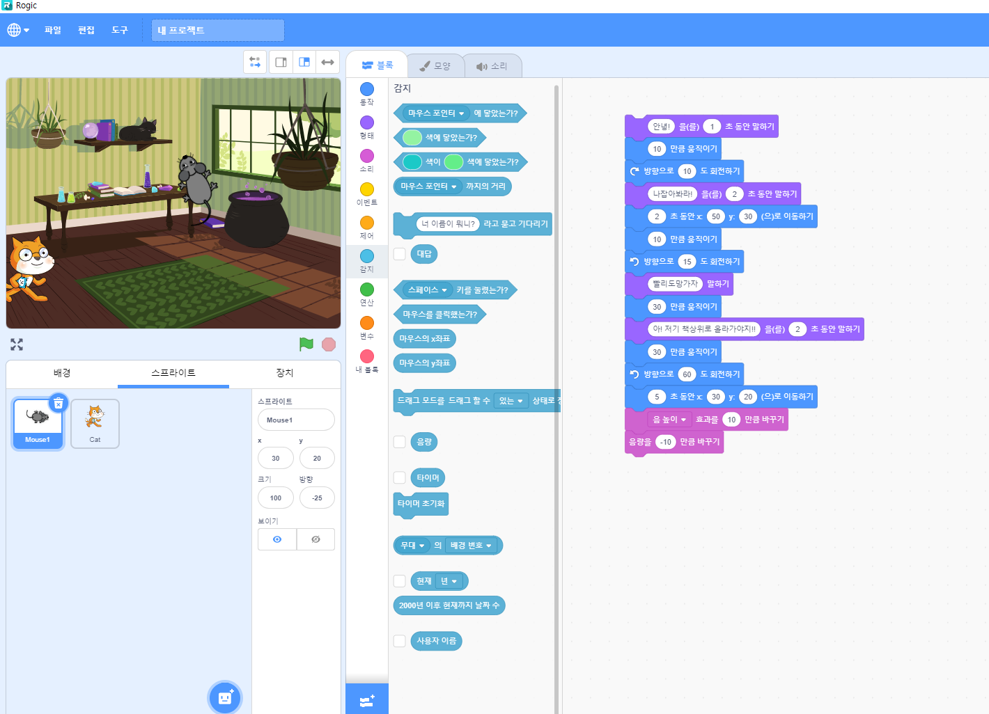Enter fullscreen stage mode
Image resolution: width=989 pixels, height=714 pixels.
point(17,344)
